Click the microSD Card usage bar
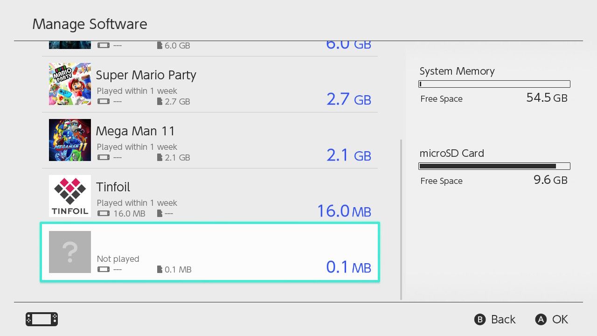 pos(494,166)
